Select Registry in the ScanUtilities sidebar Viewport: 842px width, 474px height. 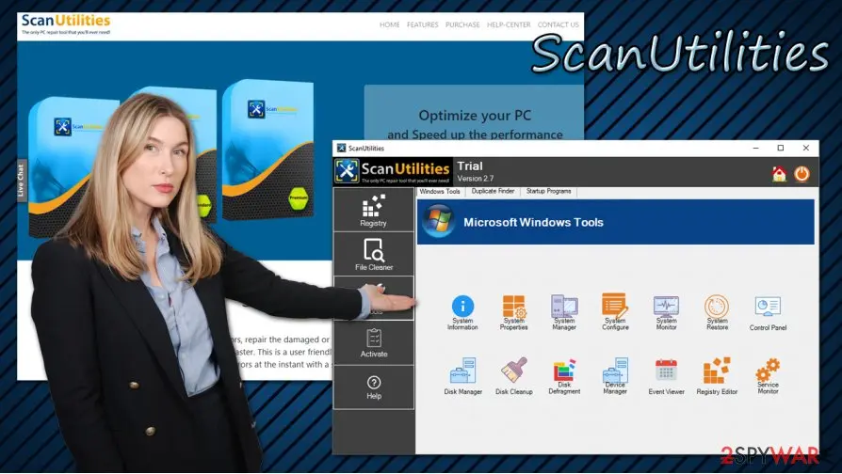374,210
